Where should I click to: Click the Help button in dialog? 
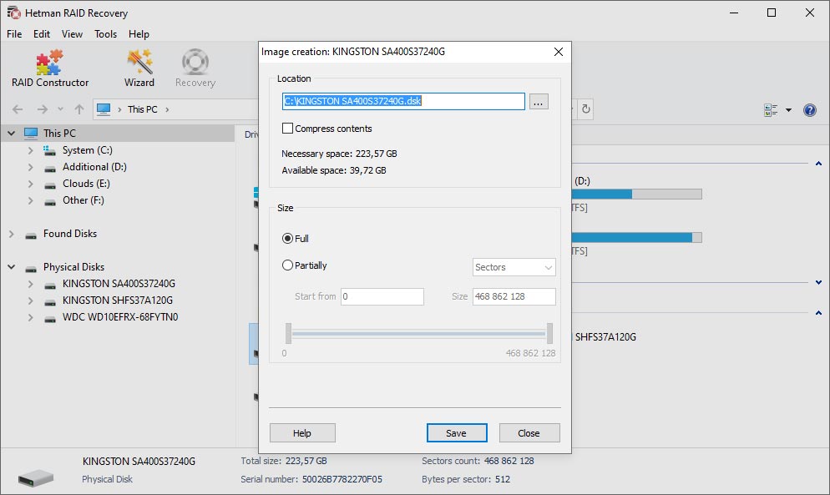tap(302, 433)
